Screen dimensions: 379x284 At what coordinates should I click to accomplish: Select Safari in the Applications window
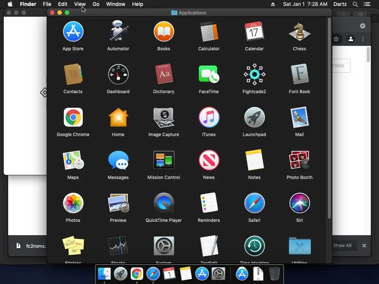click(x=254, y=203)
